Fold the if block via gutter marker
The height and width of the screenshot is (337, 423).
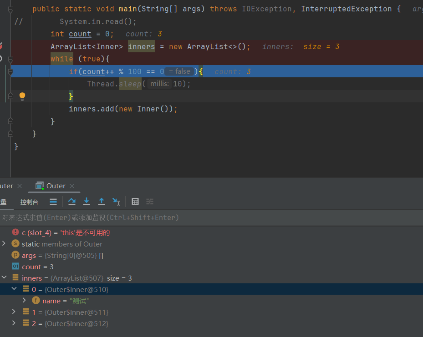click(x=10, y=72)
